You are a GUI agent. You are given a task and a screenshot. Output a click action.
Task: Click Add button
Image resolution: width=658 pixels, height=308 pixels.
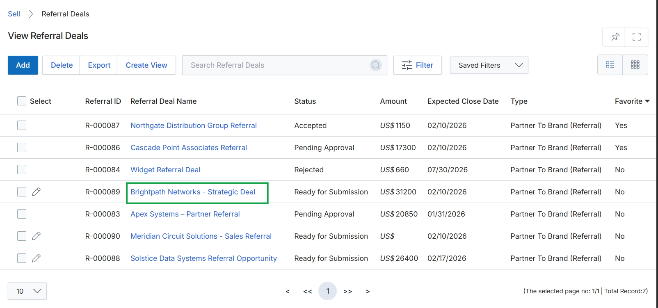[23, 65]
